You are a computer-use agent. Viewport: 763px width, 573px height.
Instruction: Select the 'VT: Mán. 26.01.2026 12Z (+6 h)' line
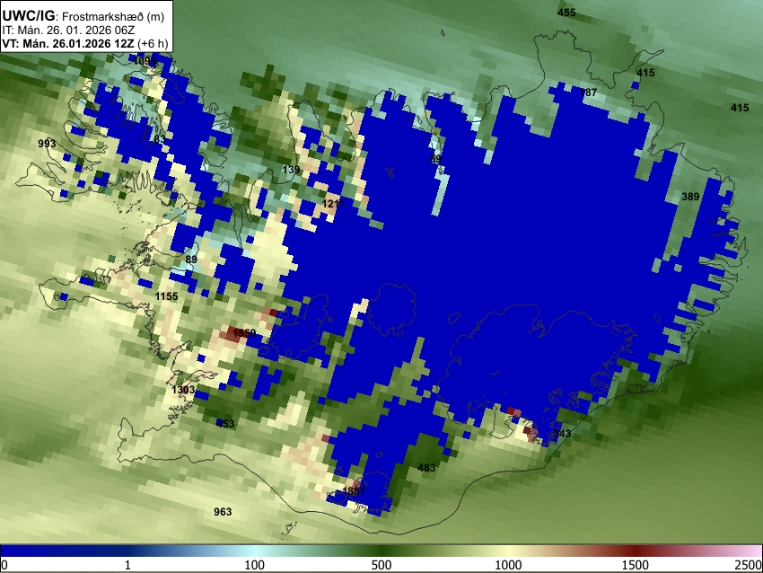click(x=85, y=43)
